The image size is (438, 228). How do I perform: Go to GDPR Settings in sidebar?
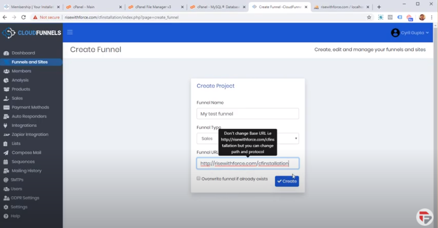25,198
